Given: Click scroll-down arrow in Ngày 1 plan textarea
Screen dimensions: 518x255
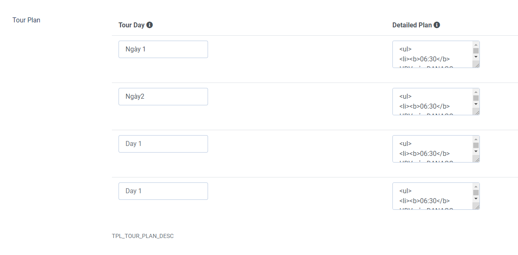Looking at the screenshot, I should [x=476, y=57].
